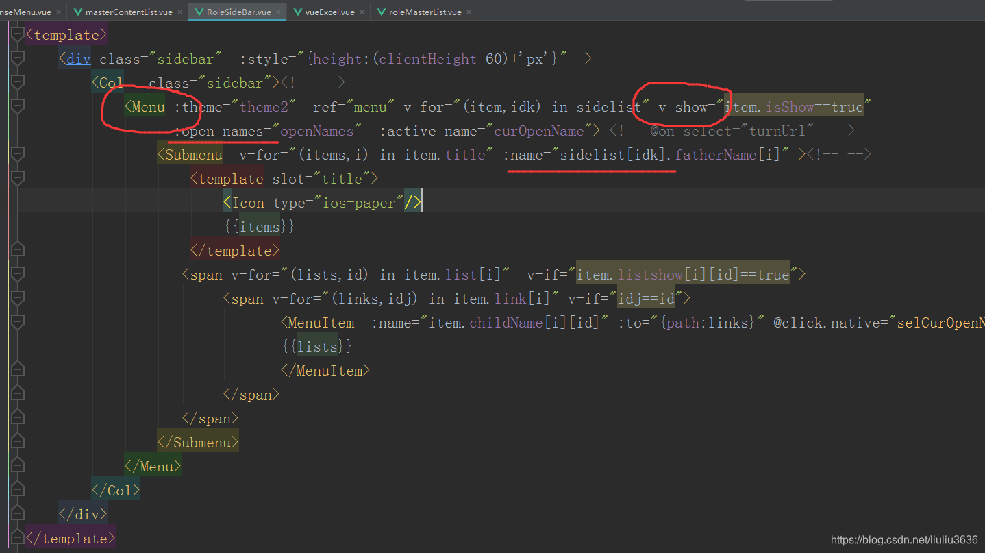Viewport: 985px width, 553px height.
Task: Click the @click.native handler text
Action: [x=879, y=323]
